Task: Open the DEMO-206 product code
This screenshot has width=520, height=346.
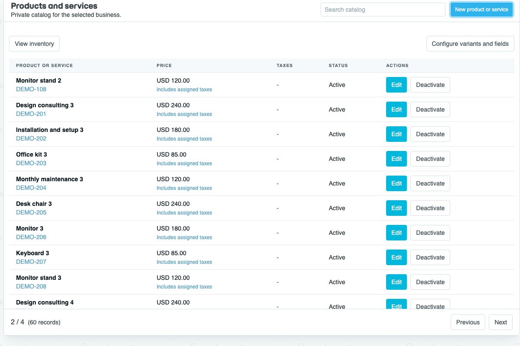Action: (x=31, y=237)
